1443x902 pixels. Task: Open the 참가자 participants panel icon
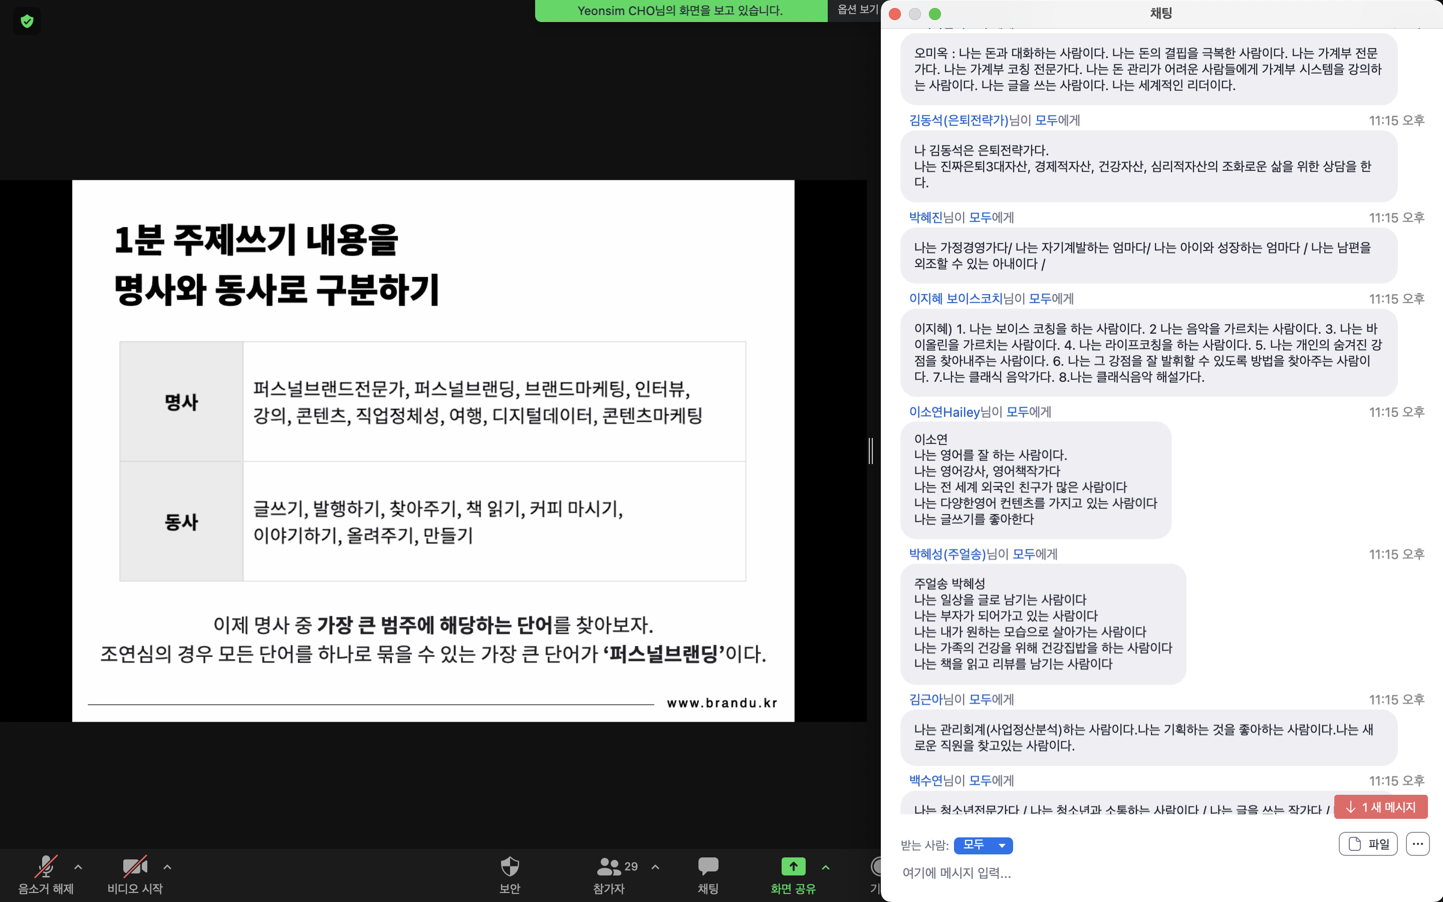coord(609,867)
